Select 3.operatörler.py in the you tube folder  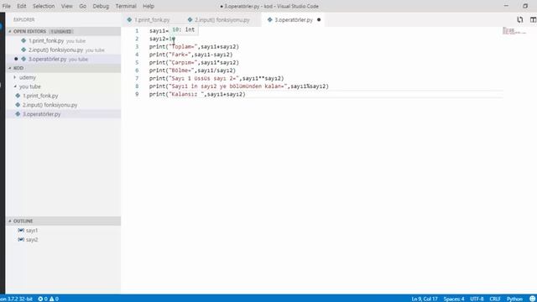coord(41,114)
